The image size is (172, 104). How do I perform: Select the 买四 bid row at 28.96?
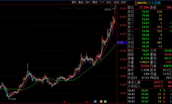149,42
